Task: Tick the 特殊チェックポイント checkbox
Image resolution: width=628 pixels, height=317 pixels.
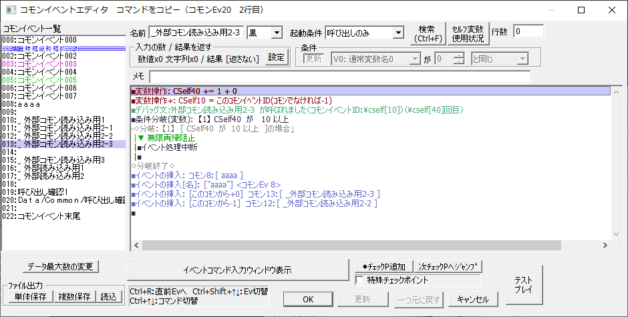Action: point(359,280)
